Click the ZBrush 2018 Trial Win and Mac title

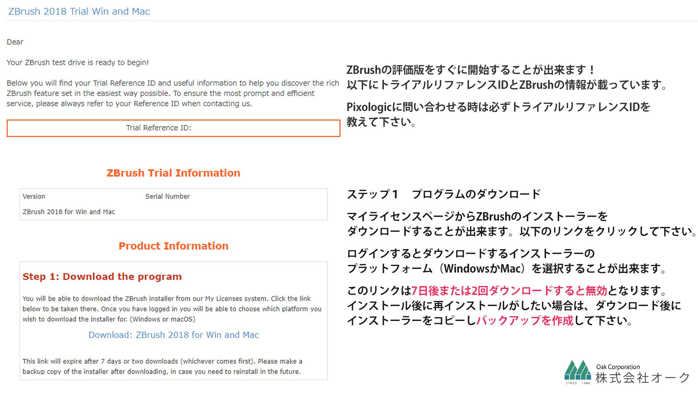click(x=79, y=11)
